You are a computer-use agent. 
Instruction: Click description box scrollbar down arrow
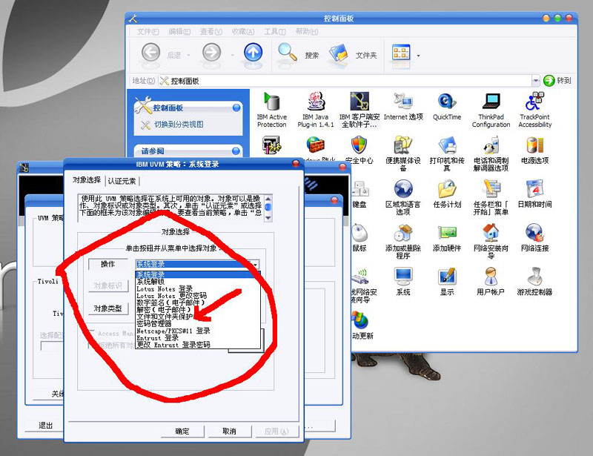[x=268, y=217]
